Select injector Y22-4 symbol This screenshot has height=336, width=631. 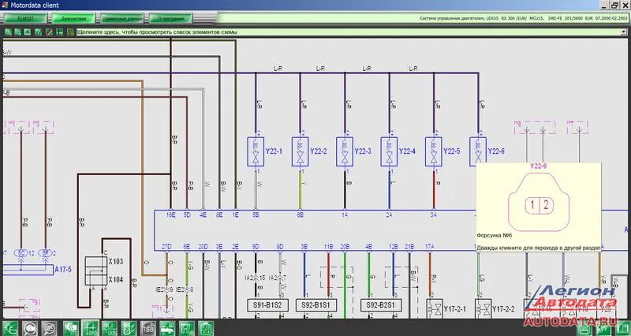tap(389, 151)
